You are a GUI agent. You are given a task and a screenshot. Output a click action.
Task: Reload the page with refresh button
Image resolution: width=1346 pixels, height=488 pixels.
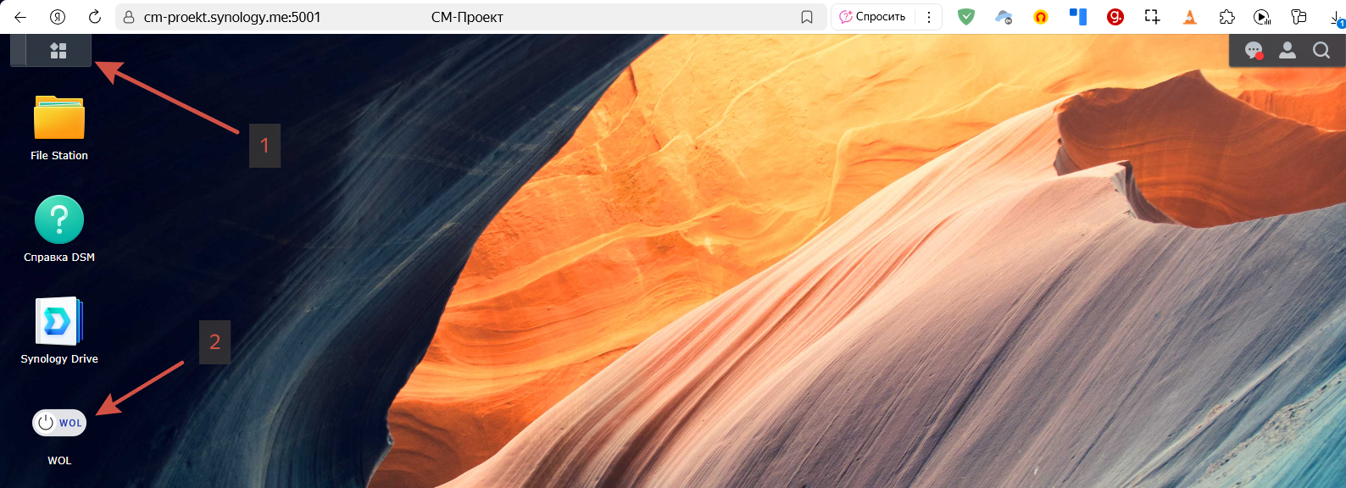coord(95,17)
